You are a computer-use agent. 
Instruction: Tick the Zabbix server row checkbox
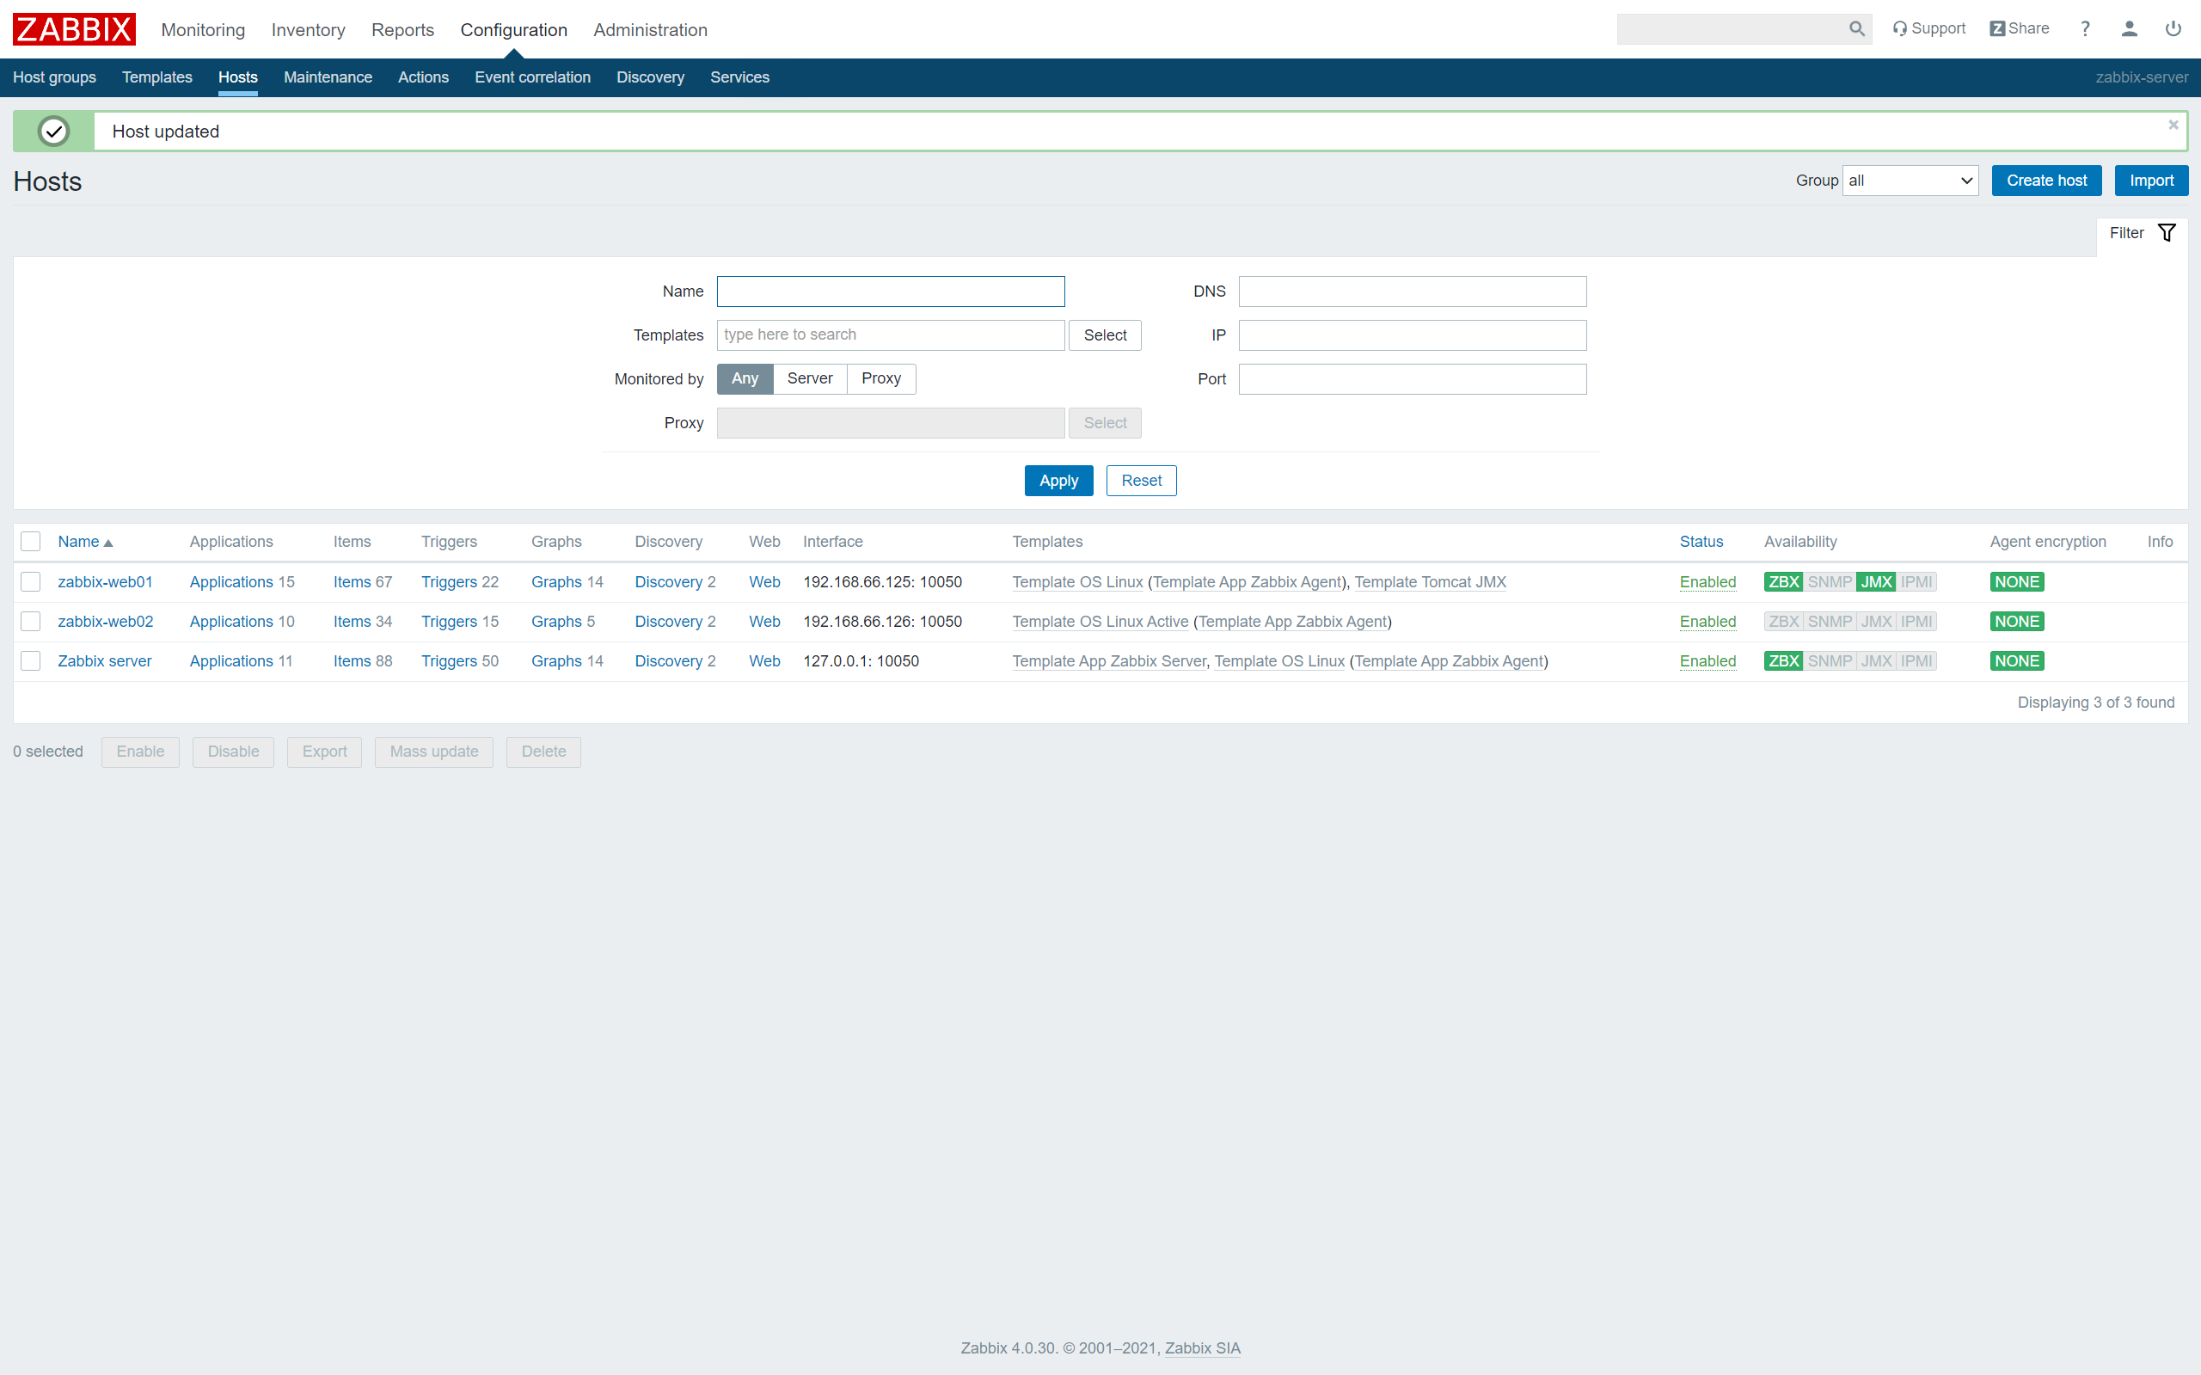(x=31, y=661)
